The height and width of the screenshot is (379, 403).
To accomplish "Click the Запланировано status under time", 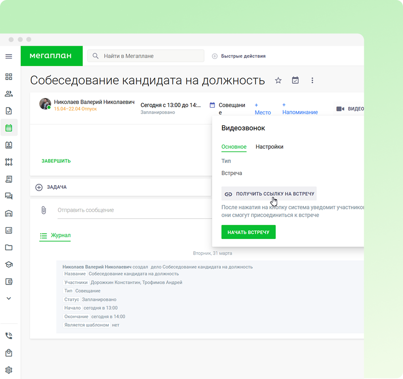I will 158,112.
